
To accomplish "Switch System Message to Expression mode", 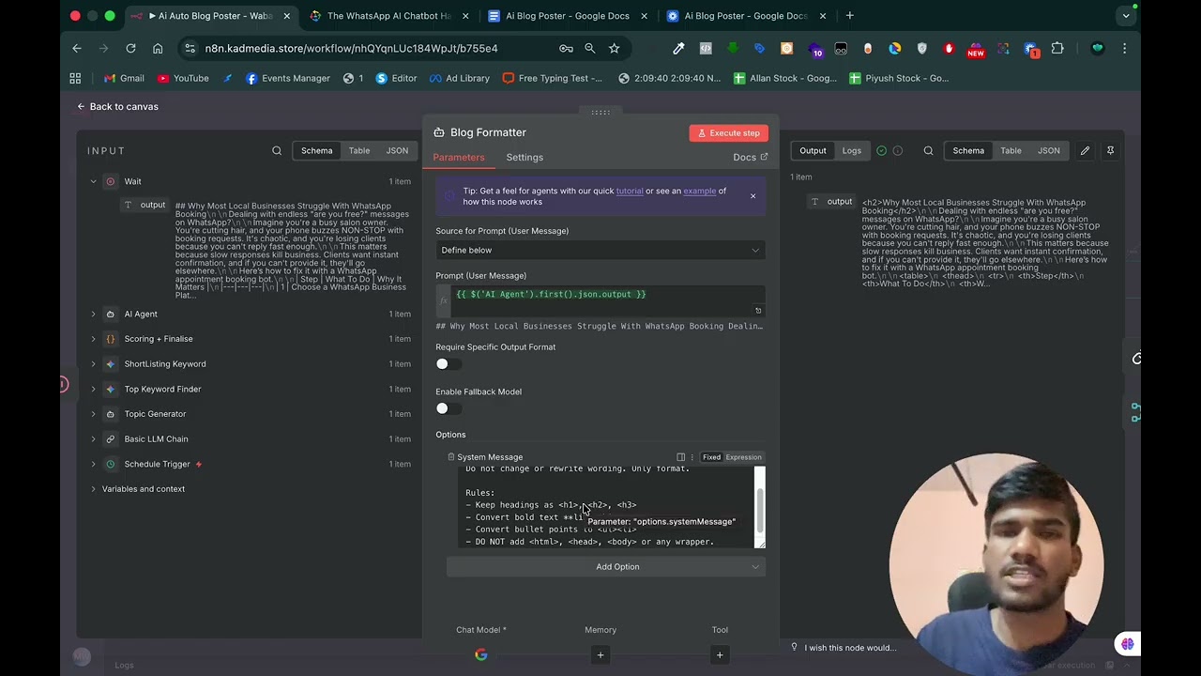I will point(743,457).
